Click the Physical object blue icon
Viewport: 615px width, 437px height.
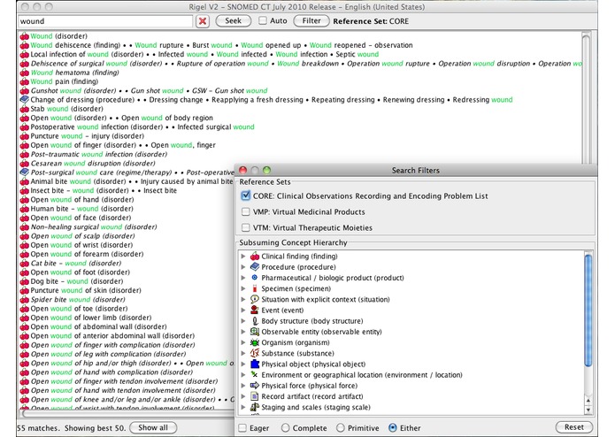click(255, 364)
